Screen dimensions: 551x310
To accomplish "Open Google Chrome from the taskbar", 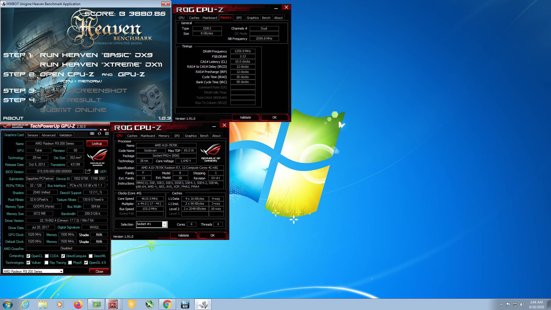I will 167,304.
